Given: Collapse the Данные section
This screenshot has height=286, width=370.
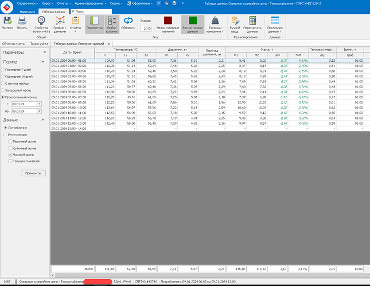Looking at the screenshot, I should tap(42, 120).
